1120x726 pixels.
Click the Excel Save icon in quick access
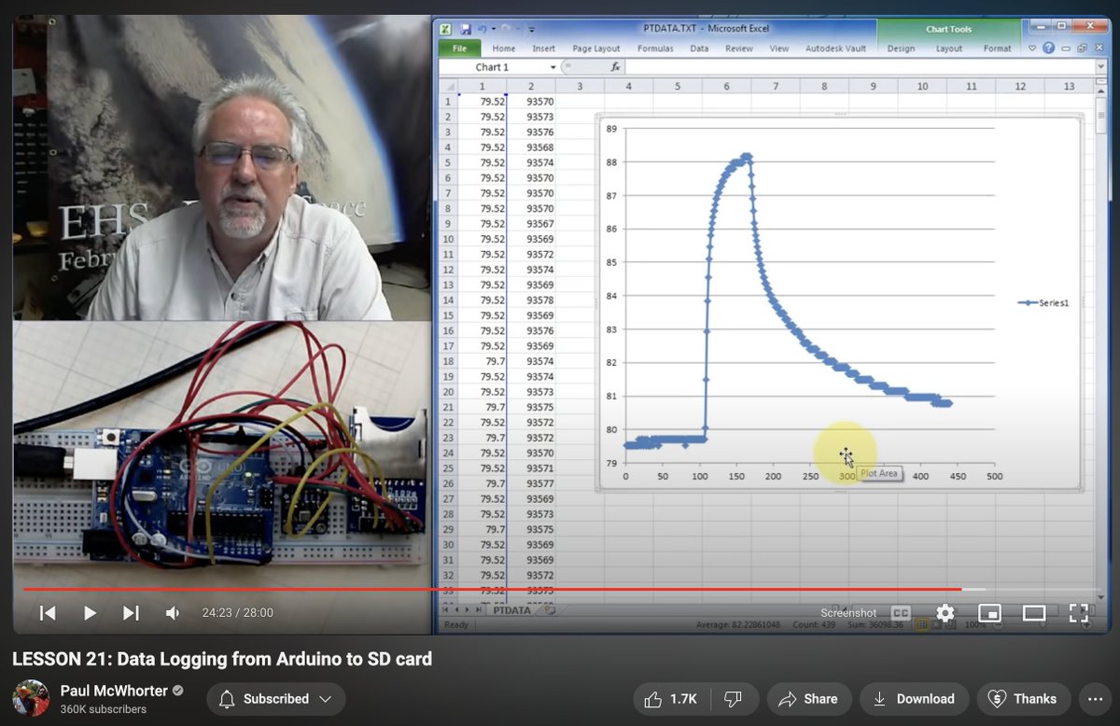[466, 30]
